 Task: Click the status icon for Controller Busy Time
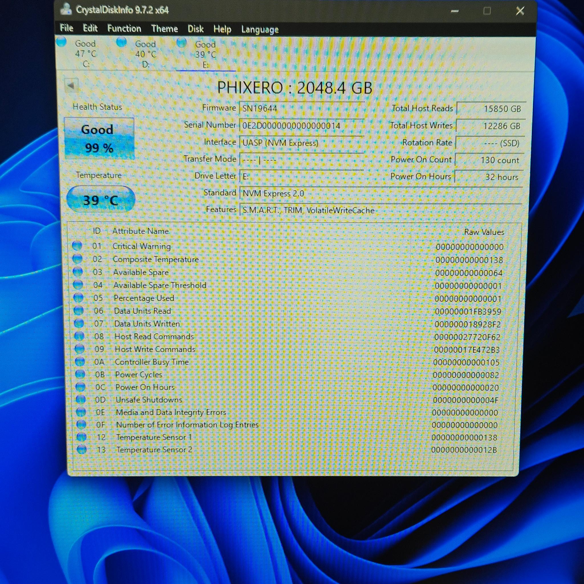tap(80, 362)
